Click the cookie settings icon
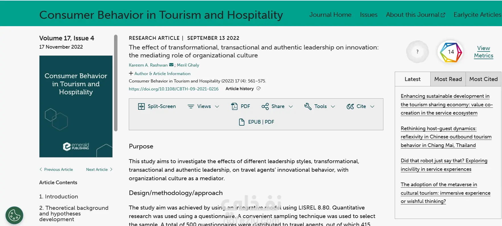This screenshot has width=502, height=226. (x=14, y=215)
